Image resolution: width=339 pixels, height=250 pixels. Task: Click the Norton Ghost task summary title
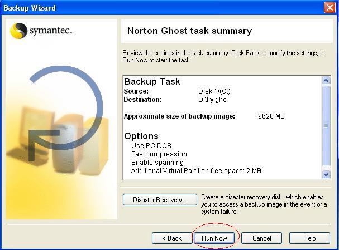click(190, 31)
